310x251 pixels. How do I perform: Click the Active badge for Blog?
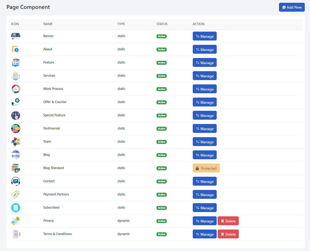click(x=162, y=155)
